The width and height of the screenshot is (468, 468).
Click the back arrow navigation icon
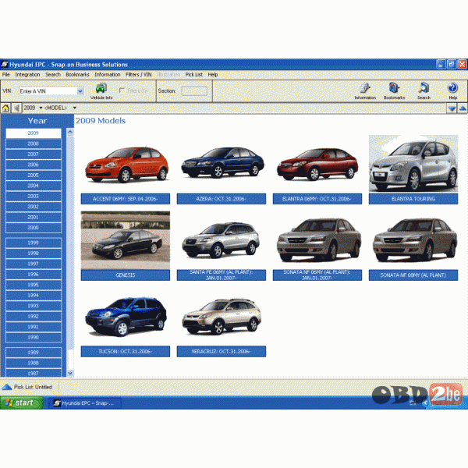[16, 108]
